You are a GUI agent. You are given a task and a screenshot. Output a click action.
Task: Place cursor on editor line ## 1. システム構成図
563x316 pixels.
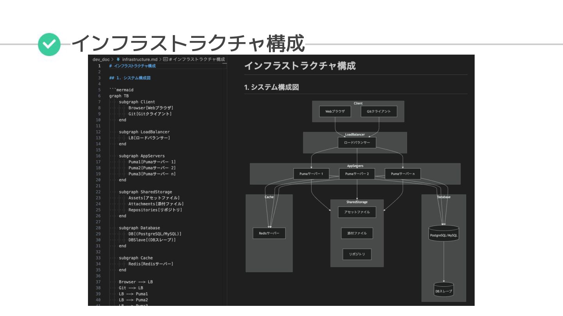pos(130,78)
